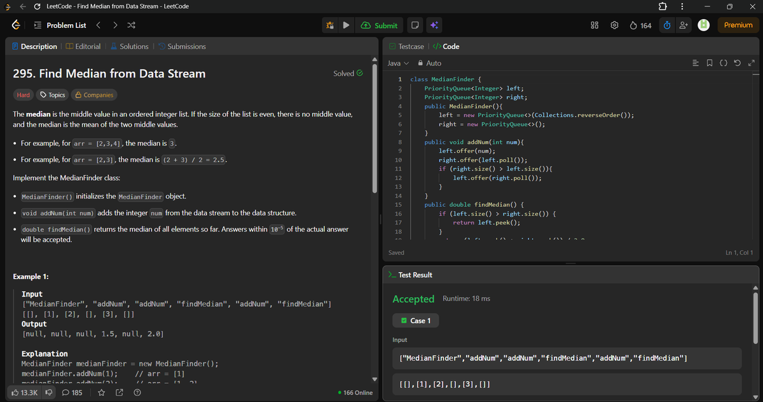
Task: View the 164 streak flame counter
Action: coord(640,25)
